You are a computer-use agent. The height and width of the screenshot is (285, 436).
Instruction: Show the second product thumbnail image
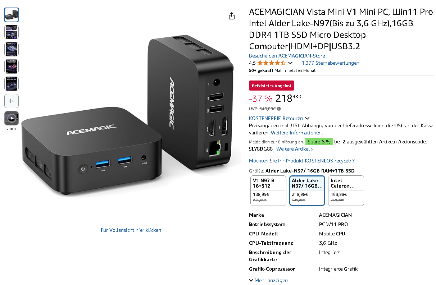(12, 32)
